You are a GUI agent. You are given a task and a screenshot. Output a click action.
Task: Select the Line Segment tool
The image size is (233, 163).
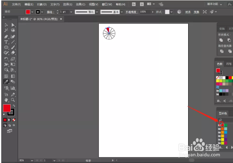click(x=13, y=42)
